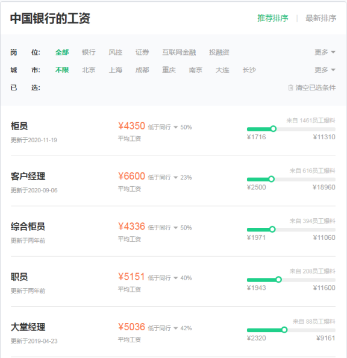This screenshot has width=347, height=358.
Task: Click the ¥5151 average salary for 职员
Action: pyautogui.click(x=131, y=277)
